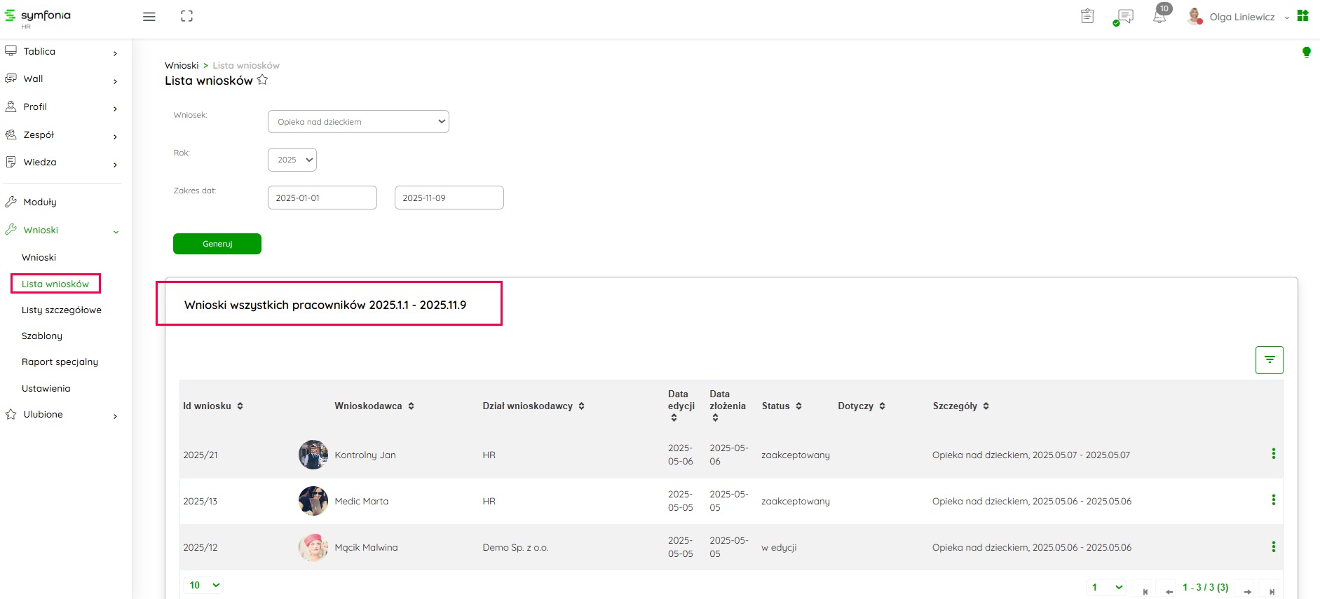Screen dimensions: 1320x599
Task: Add page to favorites with star icon
Action: 262,80
